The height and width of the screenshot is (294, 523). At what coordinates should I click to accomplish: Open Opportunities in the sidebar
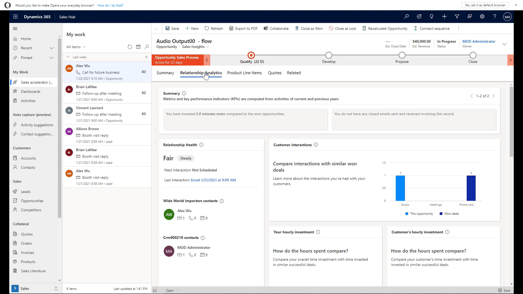pyautogui.click(x=32, y=201)
